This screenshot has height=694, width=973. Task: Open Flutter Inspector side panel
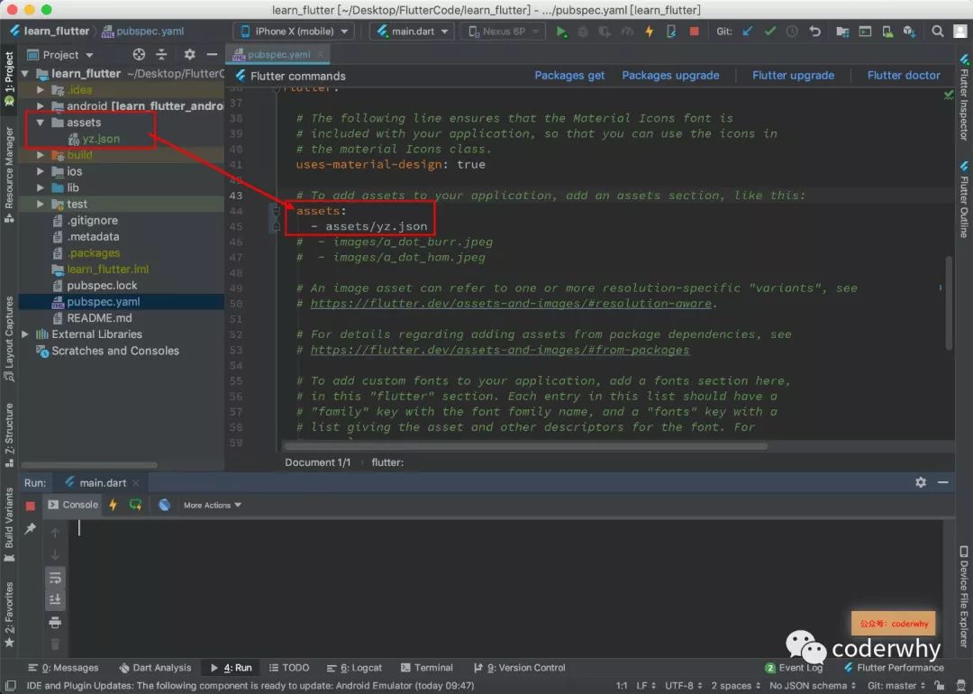tap(964, 98)
